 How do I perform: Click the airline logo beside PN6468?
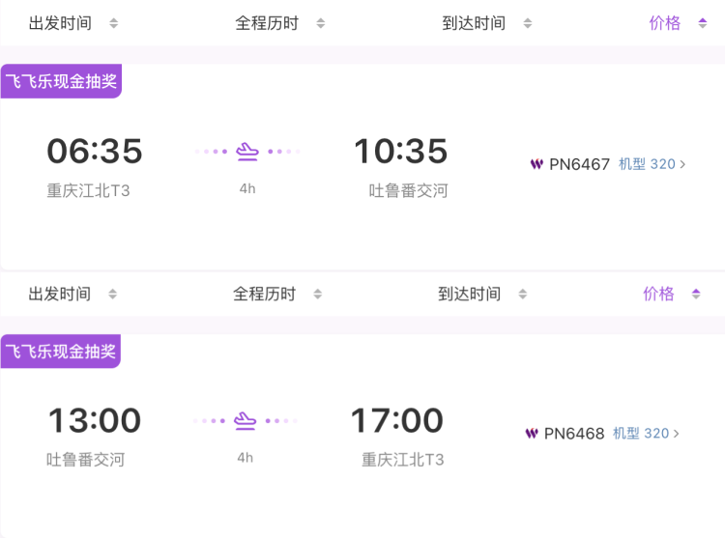pos(532,434)
